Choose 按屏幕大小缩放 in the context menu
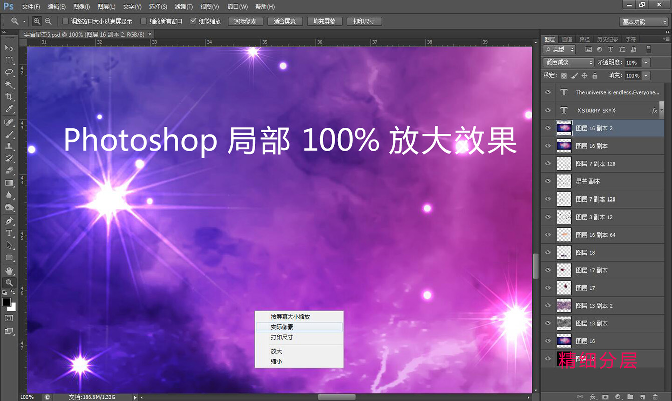The width and height of the screenshot is (672, 401). coord(299,317)
